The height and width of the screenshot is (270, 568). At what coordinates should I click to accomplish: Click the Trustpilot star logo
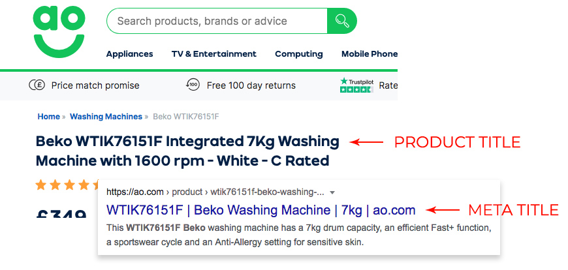pos(356,82)
